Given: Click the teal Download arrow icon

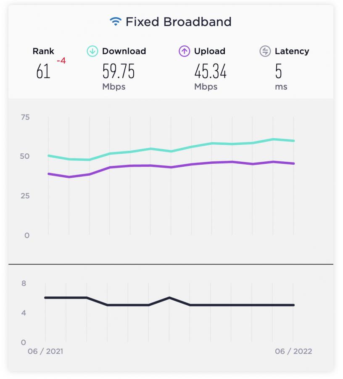Looking at the screenshot, I should [92, 51].
